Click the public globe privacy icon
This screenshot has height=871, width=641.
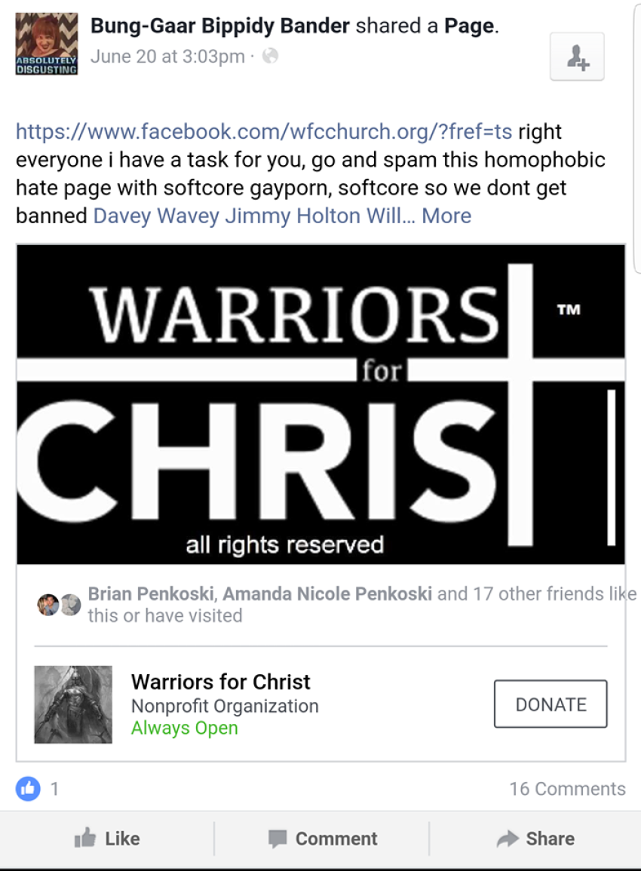point(270,56)
